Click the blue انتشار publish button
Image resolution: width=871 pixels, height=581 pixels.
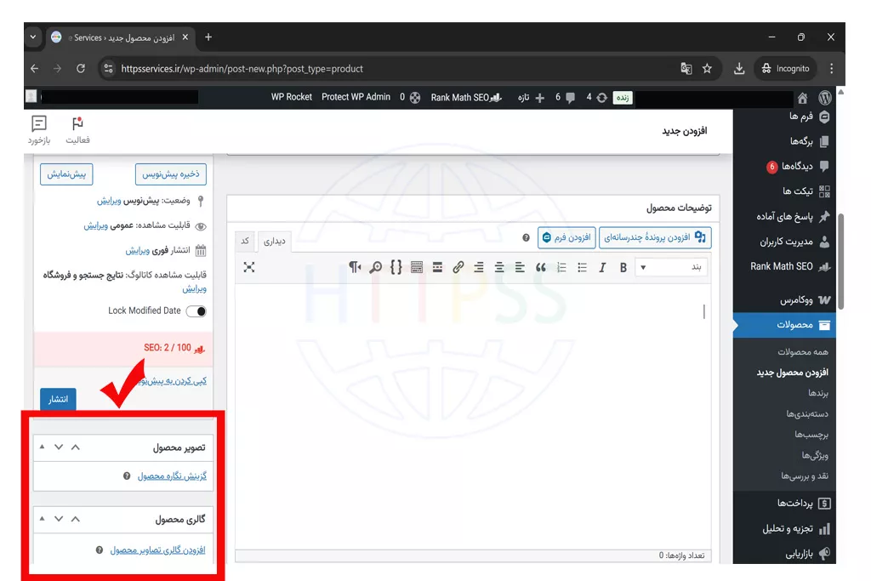coord(58,399)
